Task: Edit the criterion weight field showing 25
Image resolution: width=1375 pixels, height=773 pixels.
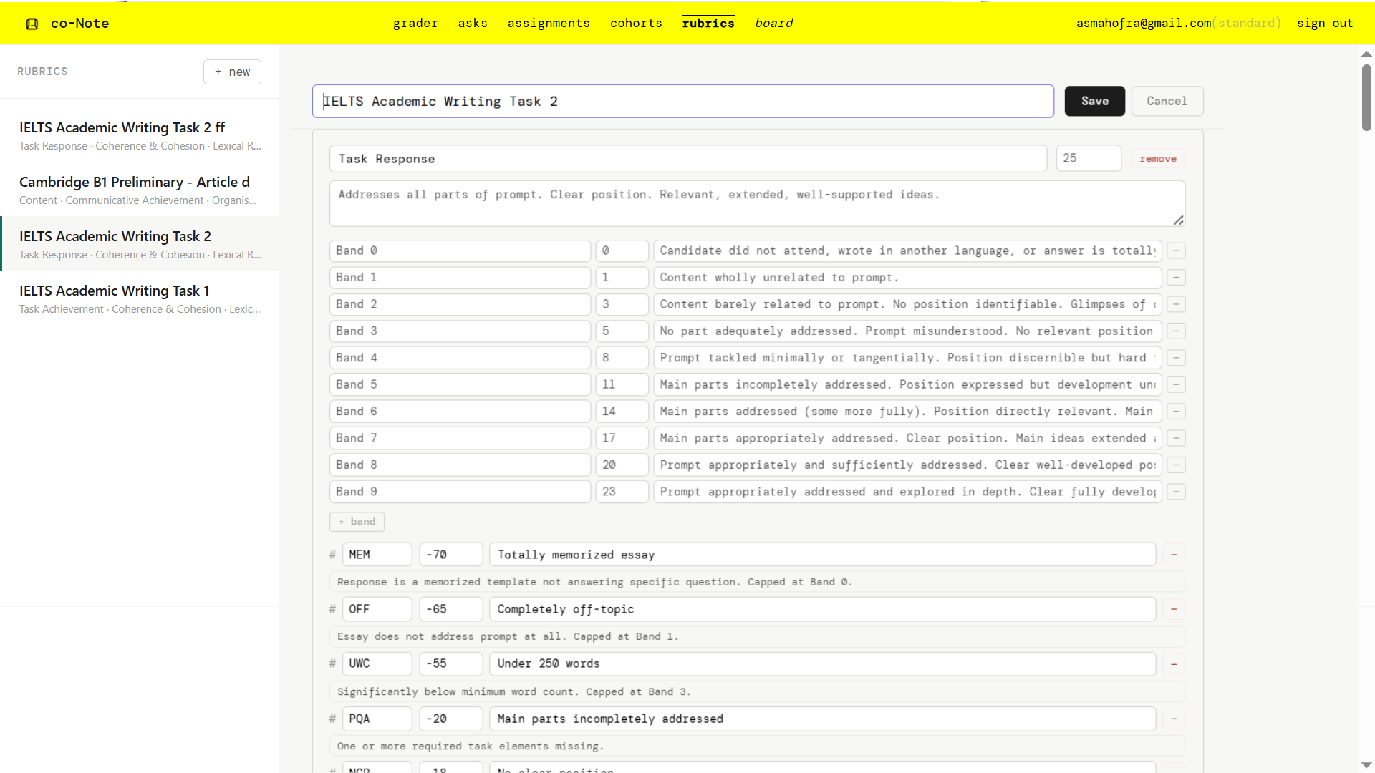Action: coord(1089,158)
